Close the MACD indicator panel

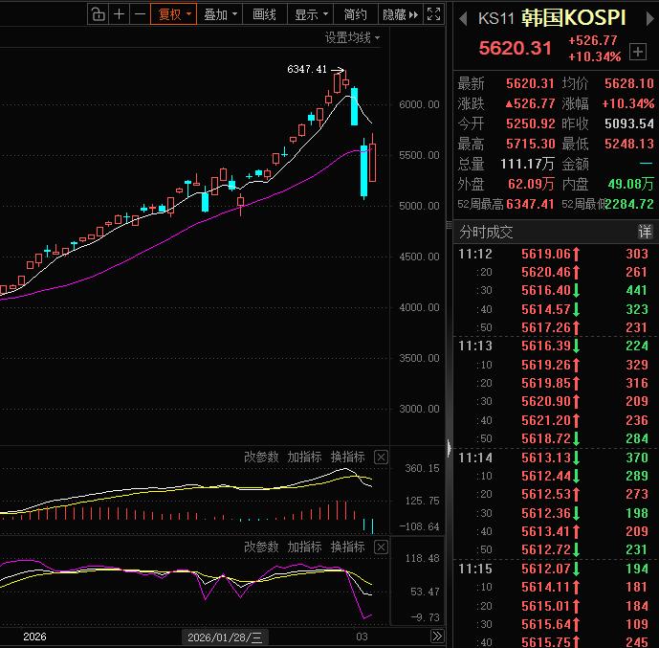click(381, 457)
